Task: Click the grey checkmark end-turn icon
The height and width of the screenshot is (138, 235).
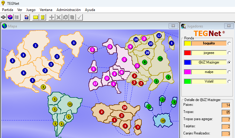Action: (x=79, y=17)
